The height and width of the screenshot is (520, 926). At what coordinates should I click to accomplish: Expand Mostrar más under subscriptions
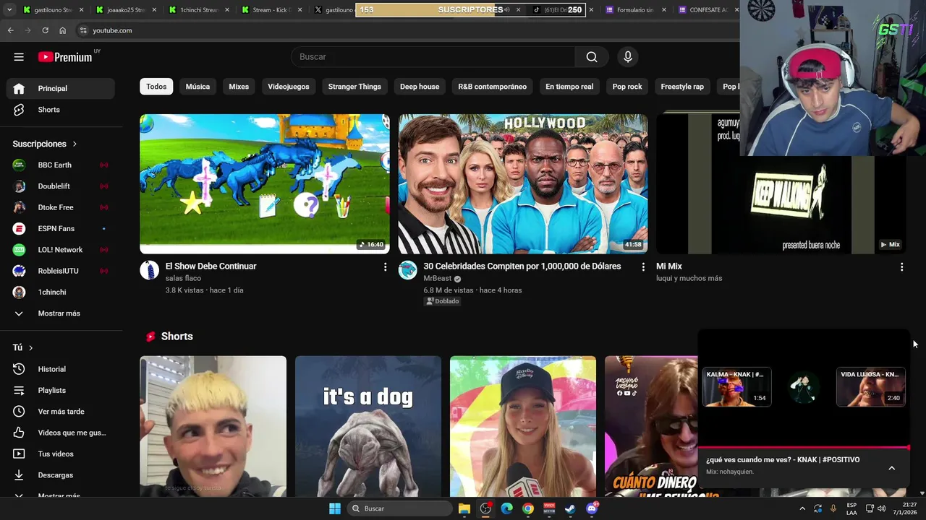tap(61, 313)
